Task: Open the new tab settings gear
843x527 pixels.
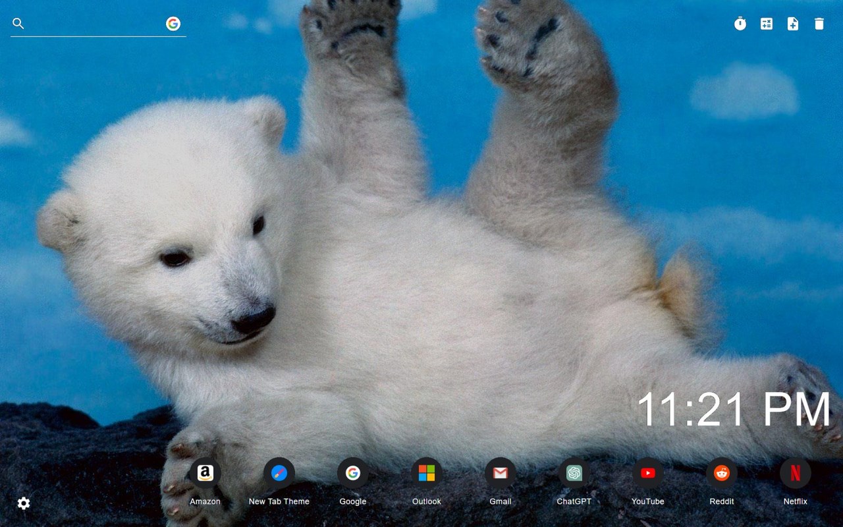Action: [24, 503]
